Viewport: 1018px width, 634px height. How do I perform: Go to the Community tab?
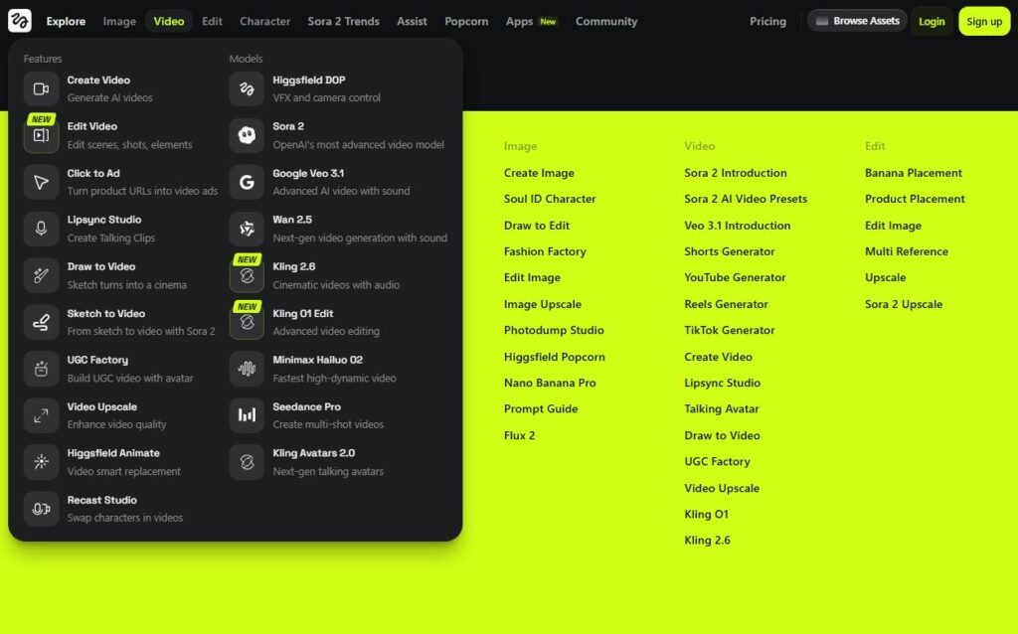click(x=606, y=21)
